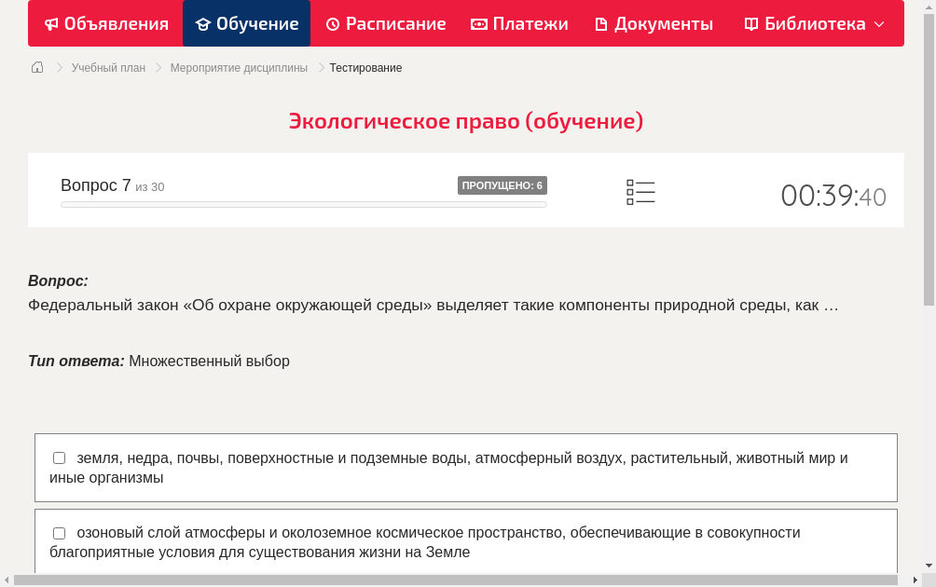Open the question navigator list icon
The image size is (936, 587).
[x=640, y=192]
